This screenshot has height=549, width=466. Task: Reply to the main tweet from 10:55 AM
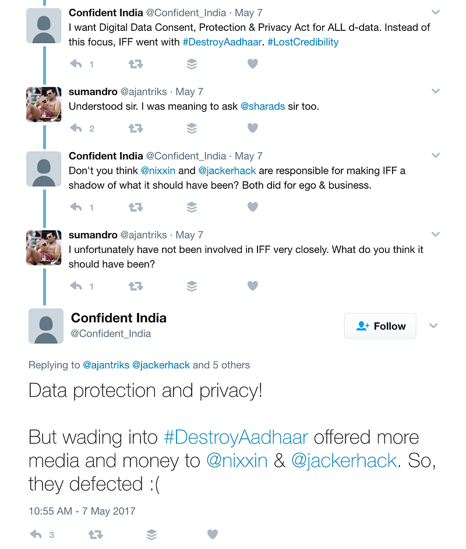pyautogui.click(x=36, y=534)
